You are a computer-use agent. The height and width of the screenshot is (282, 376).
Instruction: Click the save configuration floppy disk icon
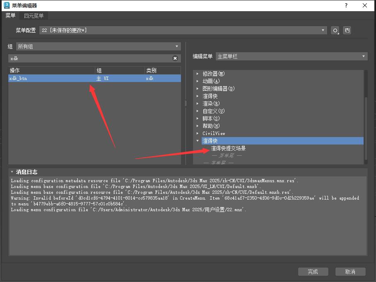click(347, 30)
